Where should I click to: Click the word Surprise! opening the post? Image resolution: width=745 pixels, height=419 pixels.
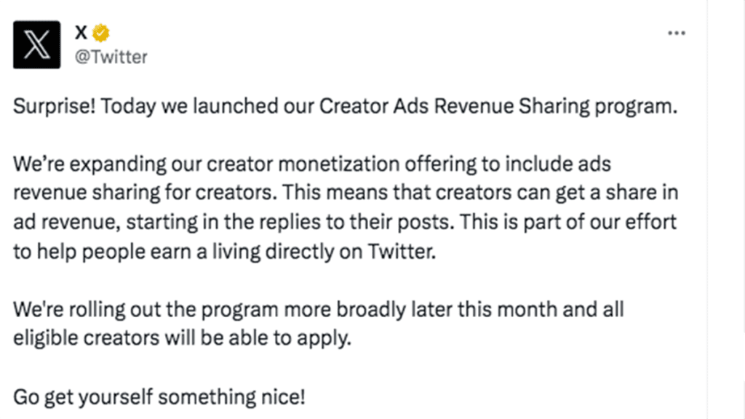pyautogui.click(x=55, y=106)
